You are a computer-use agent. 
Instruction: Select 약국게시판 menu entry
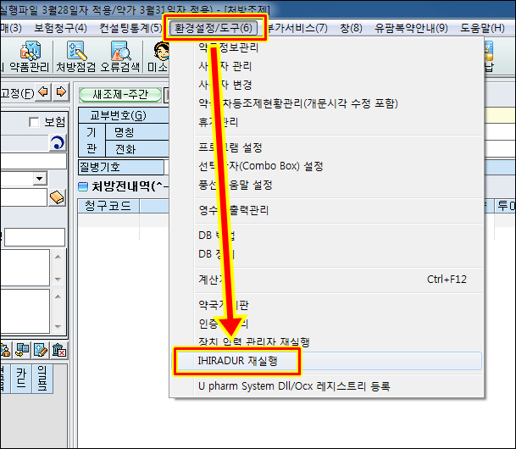pos(326,305)
